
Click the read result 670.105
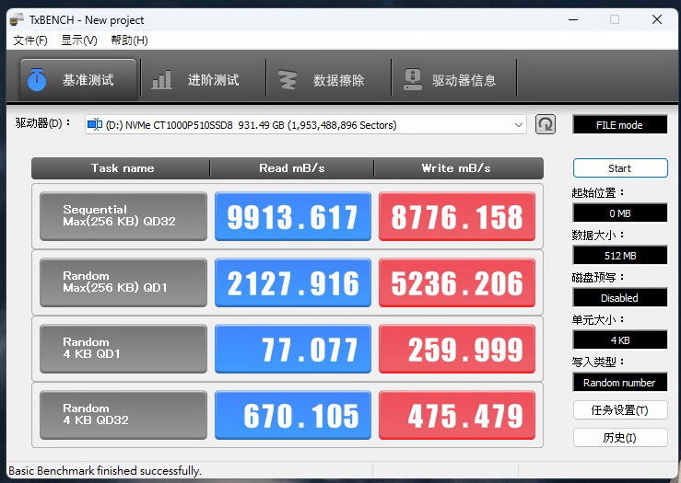pyautogui.click(x=293, y=415)
